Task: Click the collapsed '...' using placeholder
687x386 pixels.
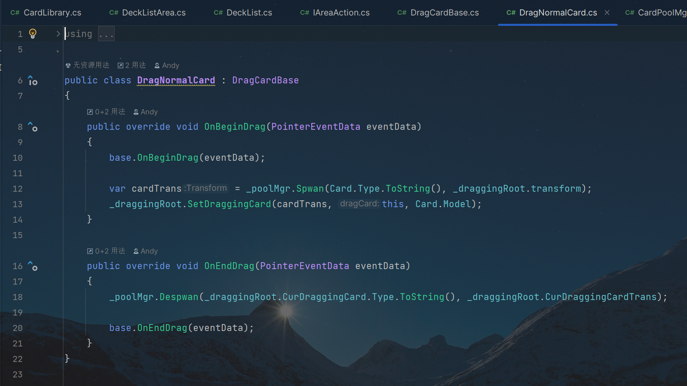Action: [x=106, y=34]
